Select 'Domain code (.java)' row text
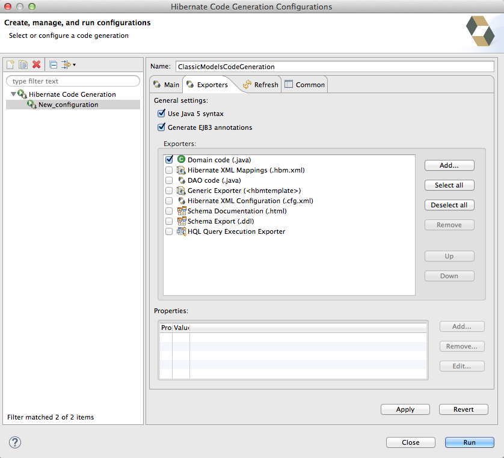This screenshot has width=504, height=458. pos(219,160)
